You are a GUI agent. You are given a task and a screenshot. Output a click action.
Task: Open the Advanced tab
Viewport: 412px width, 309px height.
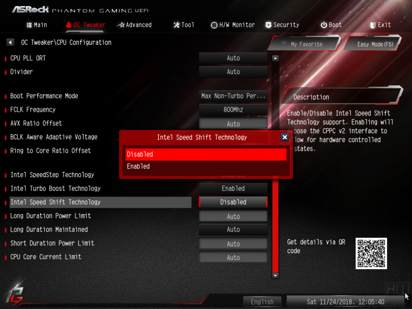point(134,25)
